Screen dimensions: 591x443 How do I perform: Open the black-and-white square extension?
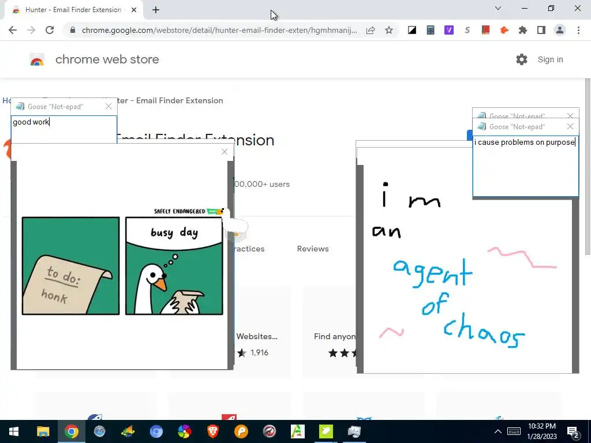(412, 30)
